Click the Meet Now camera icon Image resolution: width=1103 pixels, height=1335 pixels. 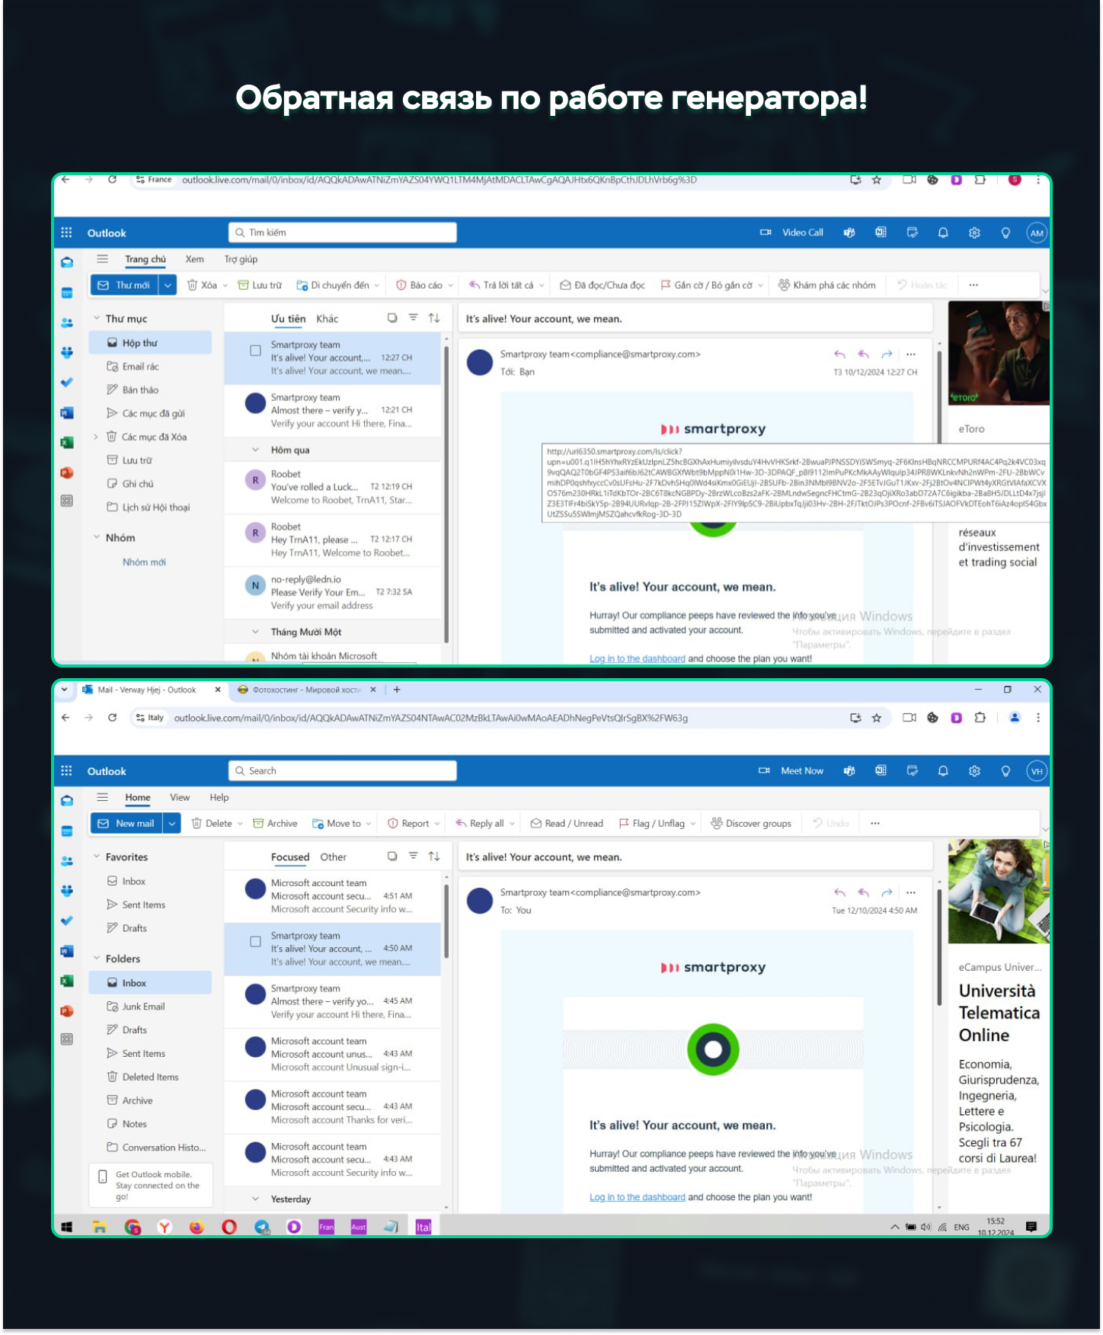click(x=764, y=771)
